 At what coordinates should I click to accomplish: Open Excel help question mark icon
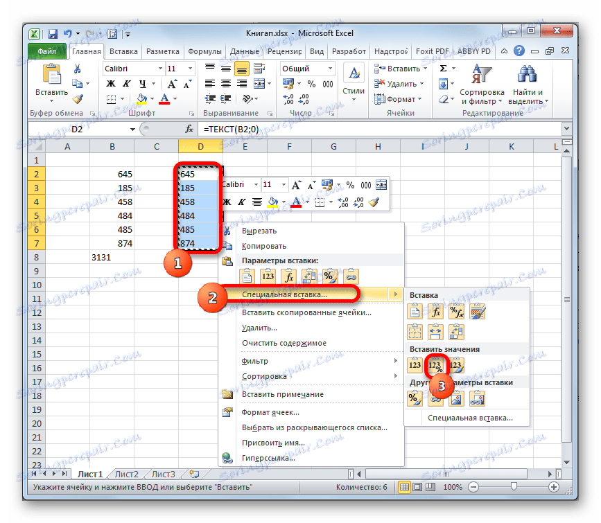(x=519, y=51)
